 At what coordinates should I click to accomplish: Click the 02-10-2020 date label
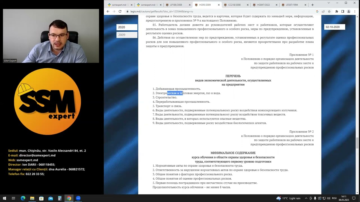point(334,27)
